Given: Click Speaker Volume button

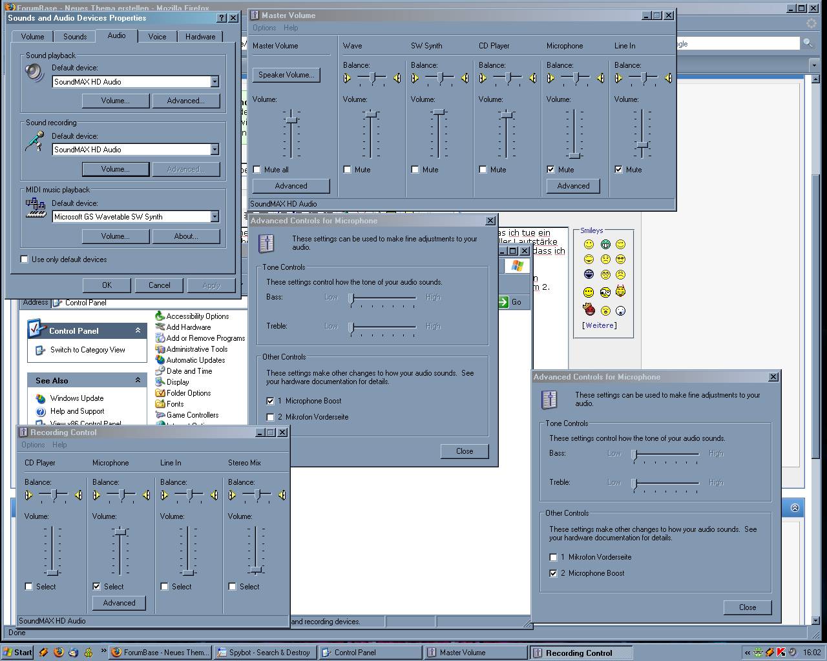Looking at the screenshot, I should coord(286,75).
